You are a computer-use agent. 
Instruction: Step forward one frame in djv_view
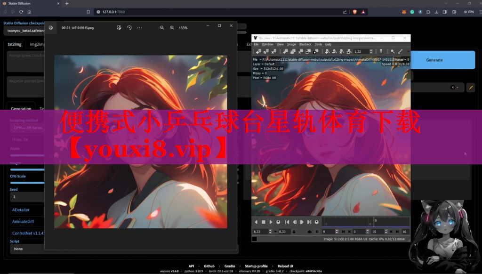302,222
